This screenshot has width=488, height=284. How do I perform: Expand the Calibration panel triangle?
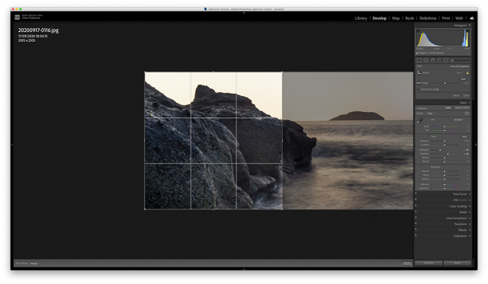pos(470,236)
